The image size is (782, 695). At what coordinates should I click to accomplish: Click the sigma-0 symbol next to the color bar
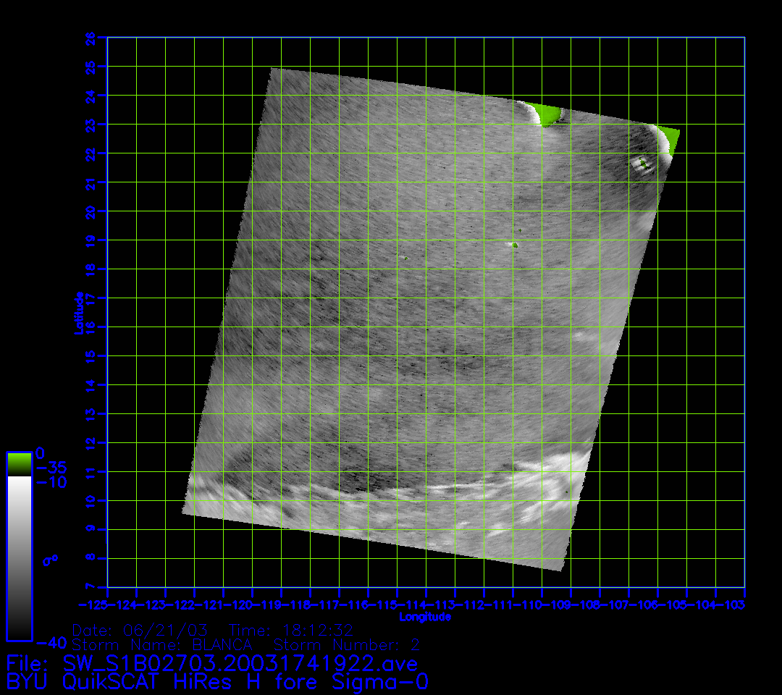pos(50,560)
